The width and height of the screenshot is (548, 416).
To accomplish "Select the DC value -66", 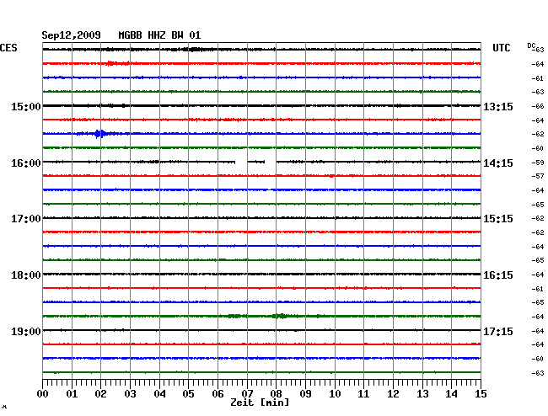I will point(538,106).
